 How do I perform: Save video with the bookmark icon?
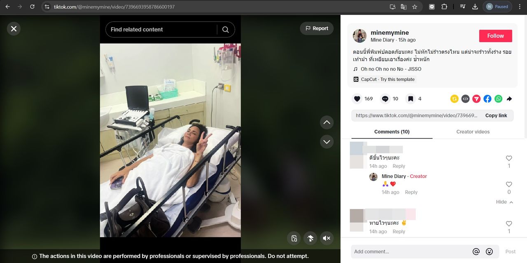(410, 99)
